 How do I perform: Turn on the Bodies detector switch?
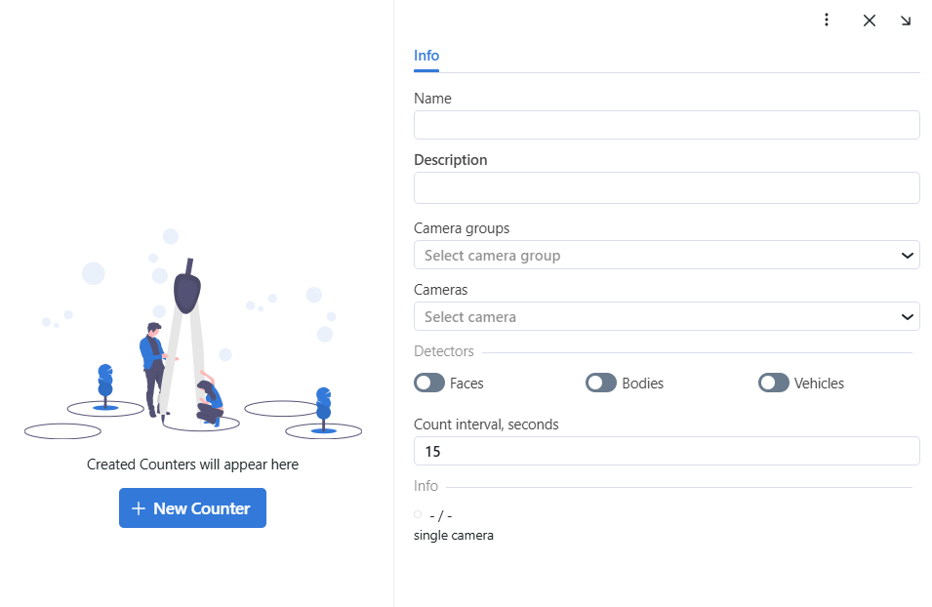click(601, 384)
